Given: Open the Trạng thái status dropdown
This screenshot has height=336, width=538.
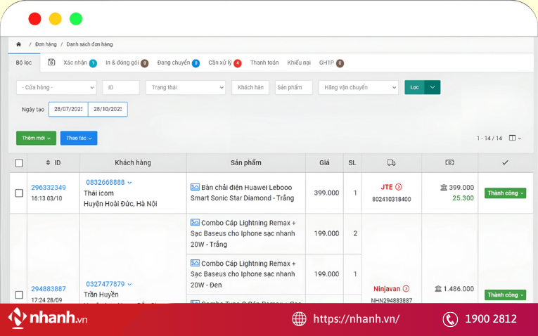Looking at the screenshot, I should tap(186, 87).
